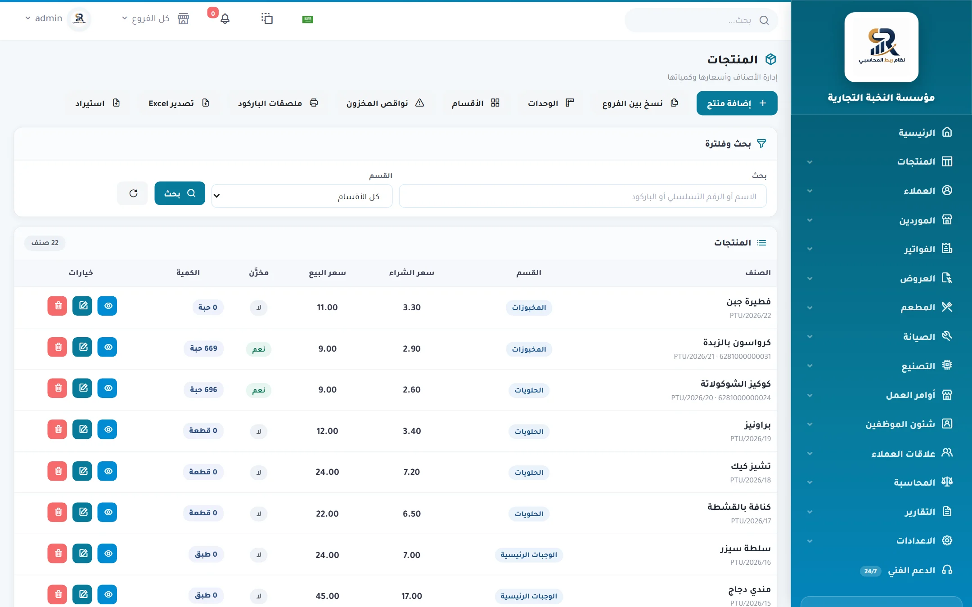Expand the المحاسبة sidebar menu
Image resolution: width=972 pixels, height=607 pixels.
881,482
